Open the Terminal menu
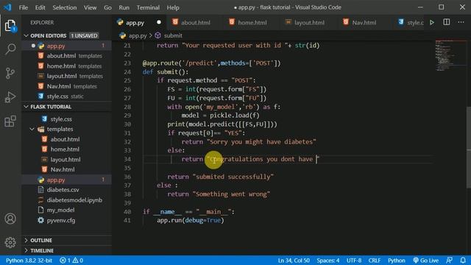Image resolution: width=471 pixels, height=265 pixels. tap(148, 7)
